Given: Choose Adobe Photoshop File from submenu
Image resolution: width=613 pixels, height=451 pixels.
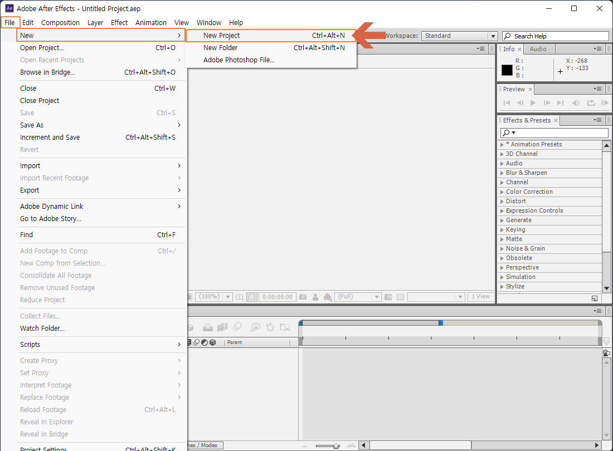Looking at the screenshot, I should (x=270, y=60).
